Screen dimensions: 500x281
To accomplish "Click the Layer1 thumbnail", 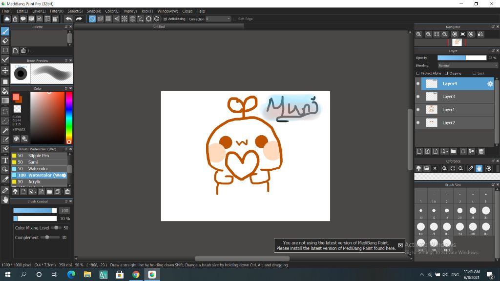I will pyautogui.click(x=432, y=110).
